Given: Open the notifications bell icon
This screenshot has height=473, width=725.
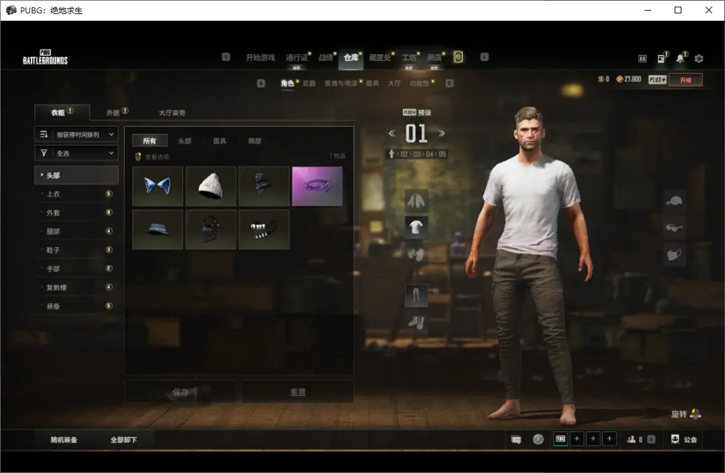Looking at the screenshot, I should point(680,58).
